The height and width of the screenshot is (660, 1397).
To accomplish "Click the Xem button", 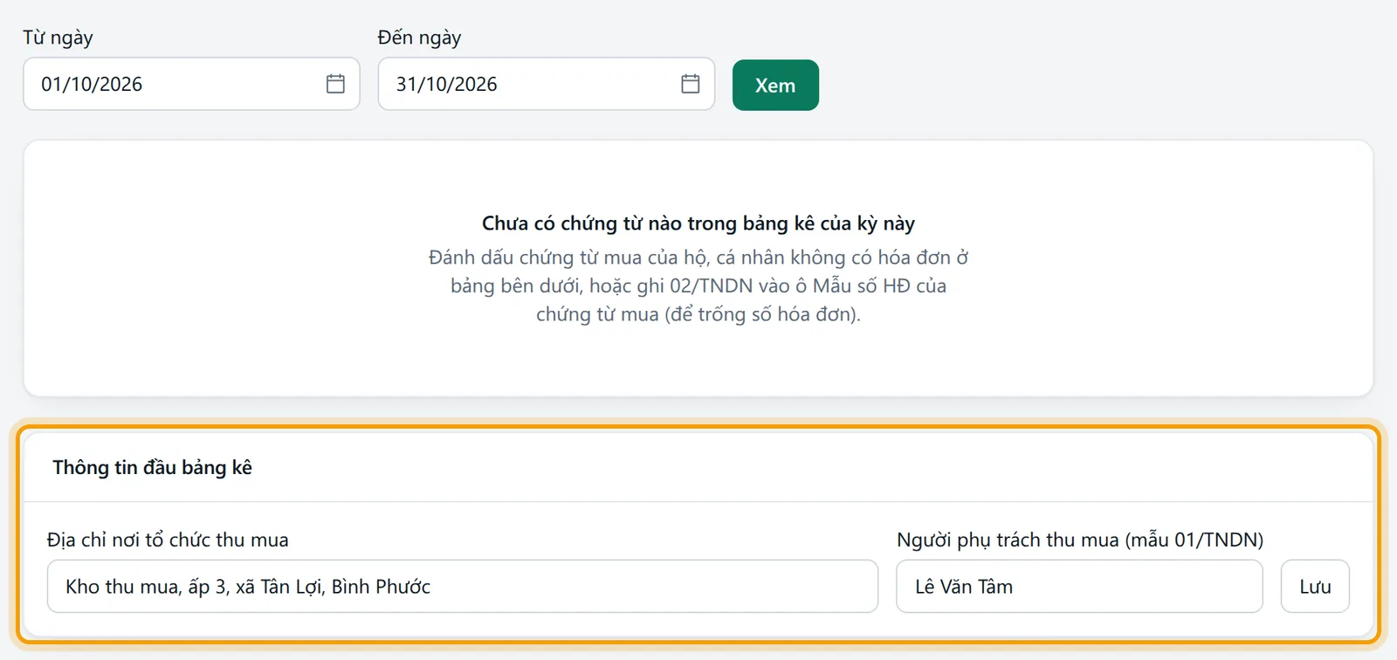I will pos(775,85).
